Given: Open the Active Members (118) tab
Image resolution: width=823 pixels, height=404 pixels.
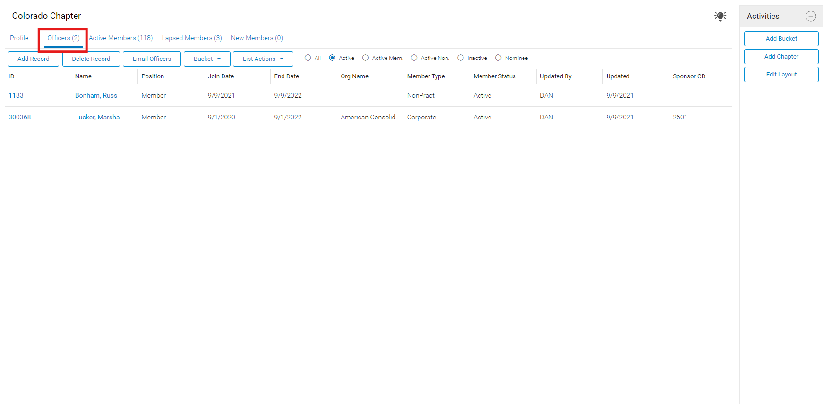Looking at the screenshot, I should pos(121,38).
